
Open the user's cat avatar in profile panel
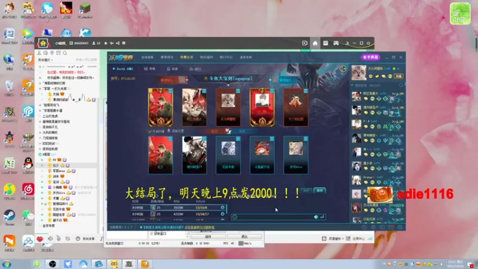358,72
